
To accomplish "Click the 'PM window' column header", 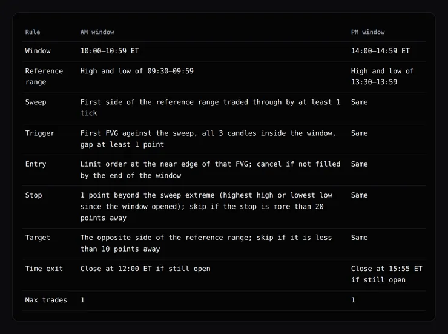I will (x=367, y=32).
